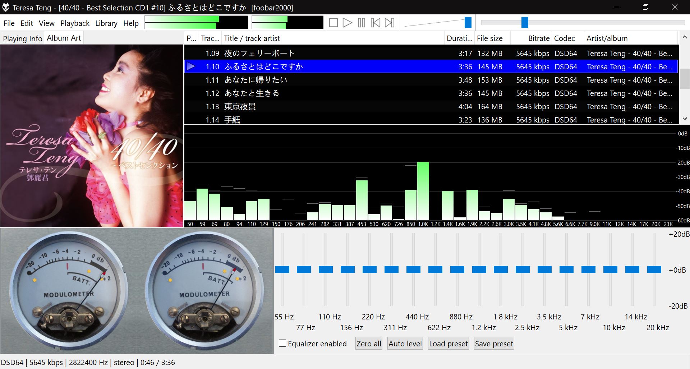Select track 1.14 手紙
This screenshot has width=690, height=369.
tap(431, 119)
